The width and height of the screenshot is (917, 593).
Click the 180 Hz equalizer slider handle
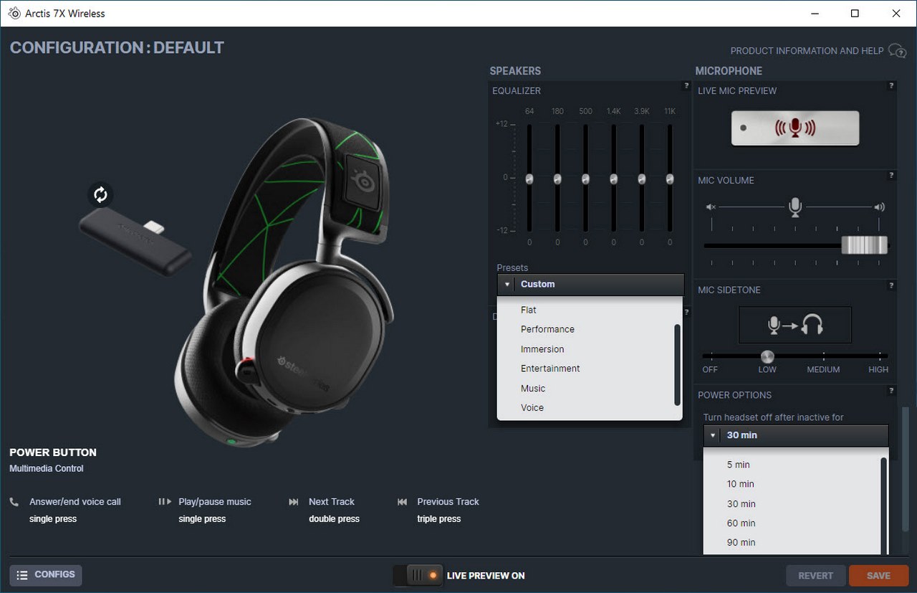(557, 179)
